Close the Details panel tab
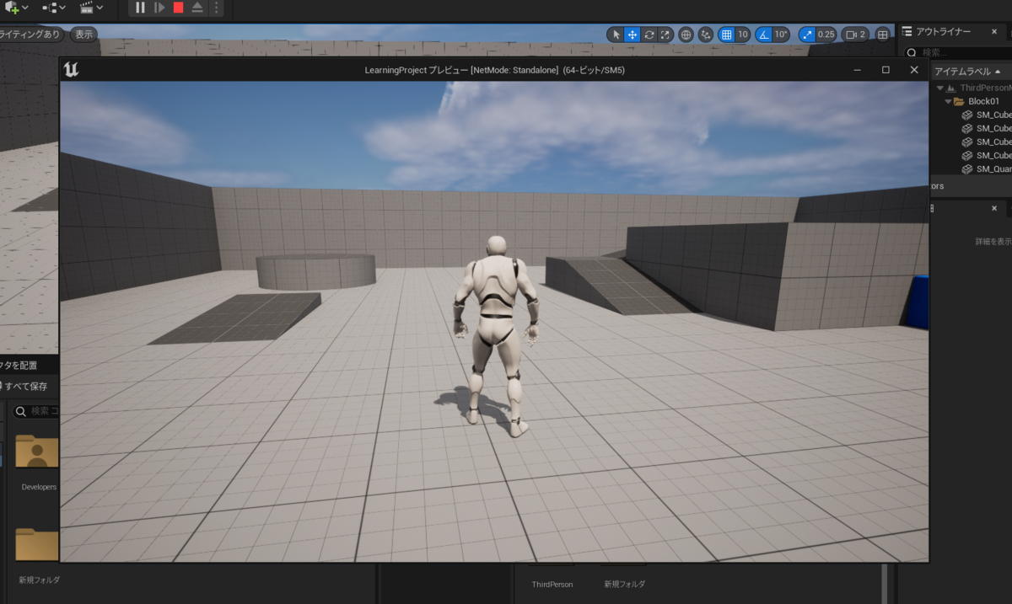This screenshot has height=604, width=1012. coord(994,208)
